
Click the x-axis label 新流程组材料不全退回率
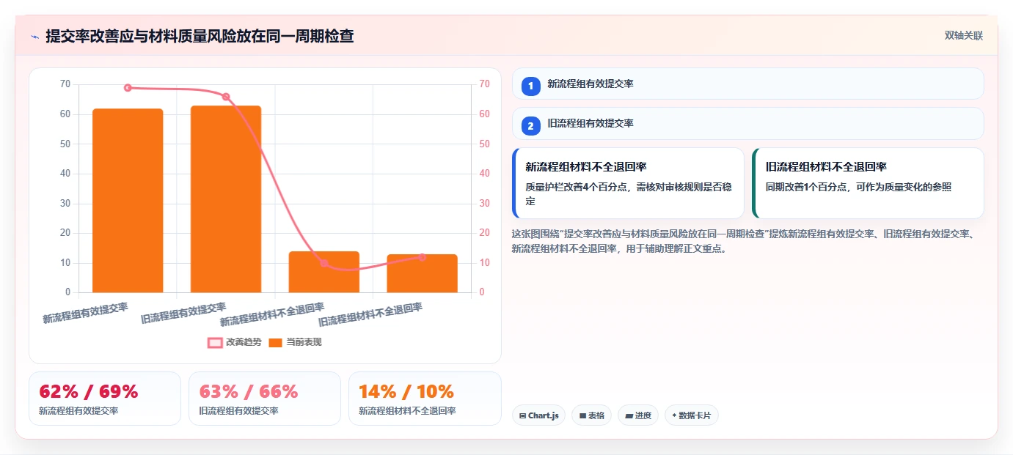point(272,314)
